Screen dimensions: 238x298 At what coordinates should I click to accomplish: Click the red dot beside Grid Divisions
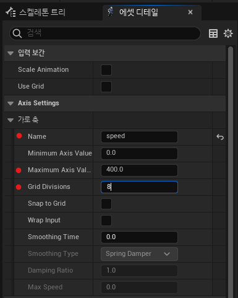tap(19, 187)
